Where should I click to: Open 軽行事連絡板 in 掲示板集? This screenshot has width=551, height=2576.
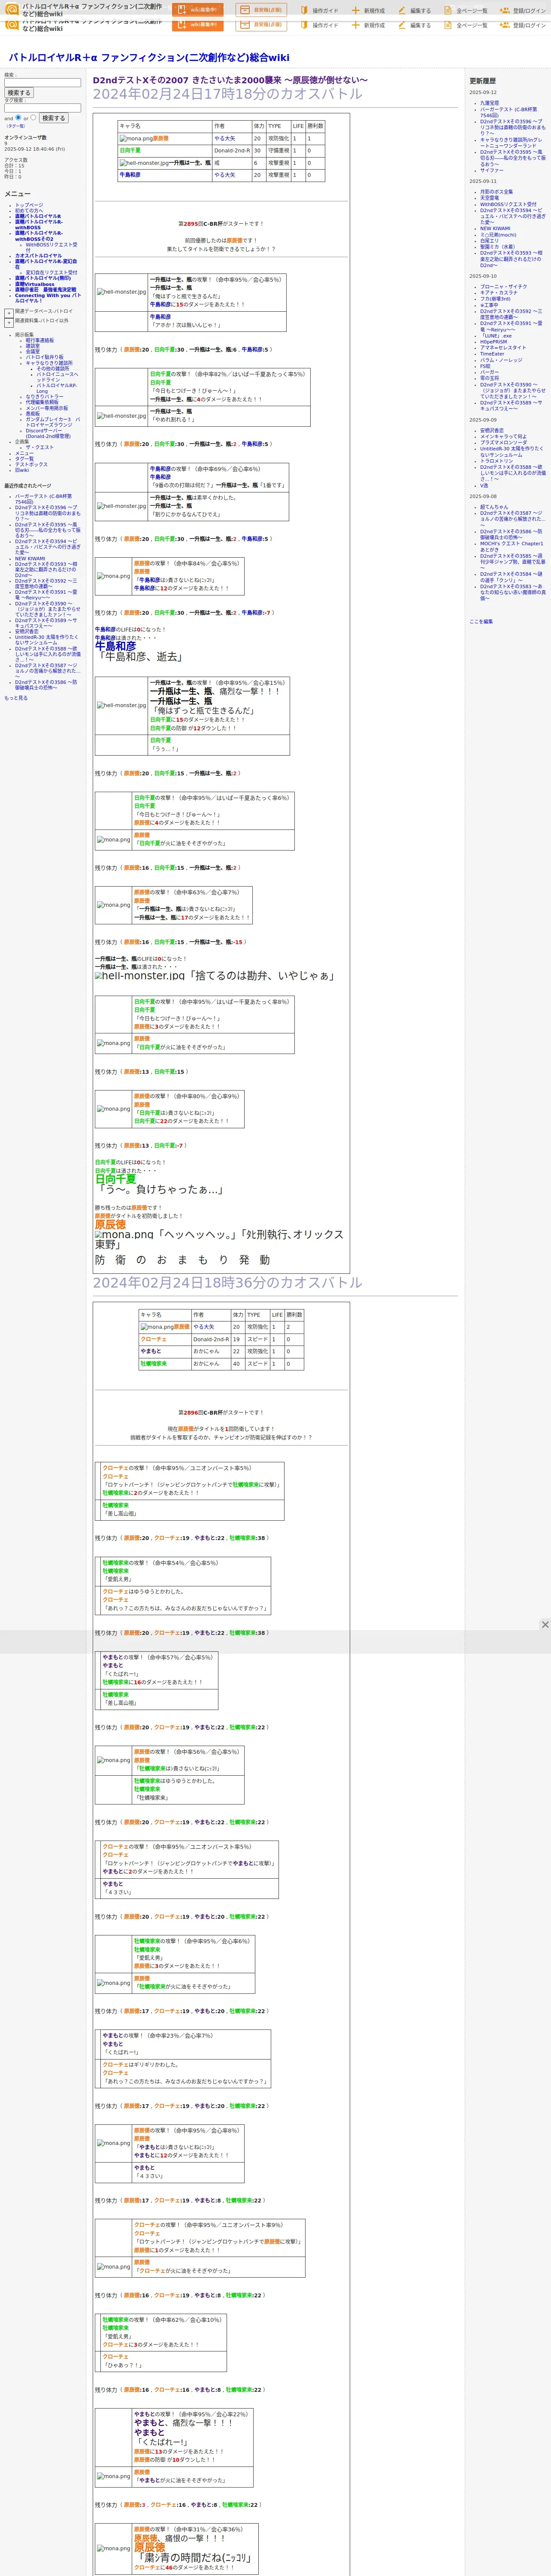tap(40, 340)
